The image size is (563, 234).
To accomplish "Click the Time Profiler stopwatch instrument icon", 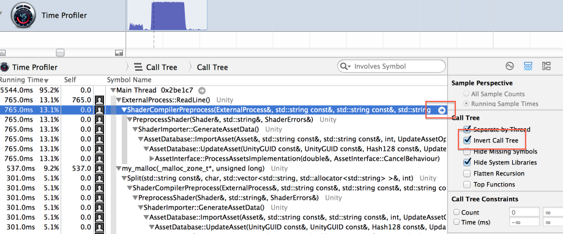I will (x=24, y=15).
